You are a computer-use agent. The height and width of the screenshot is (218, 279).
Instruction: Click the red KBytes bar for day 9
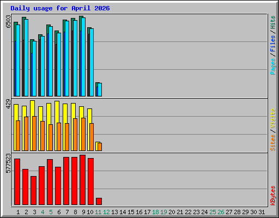click(82, 180)
